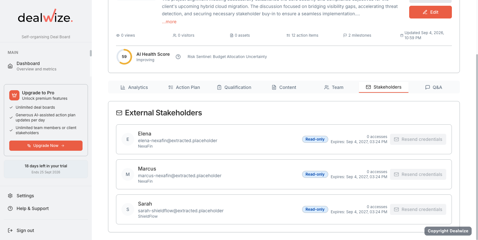Expand description with ...more link
478x240 pixels.
pyautogui.click(x=169, y=22)
